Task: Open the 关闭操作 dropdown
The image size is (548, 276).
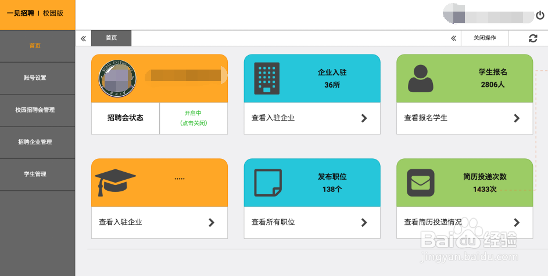Action: click(x=485, y=38)
